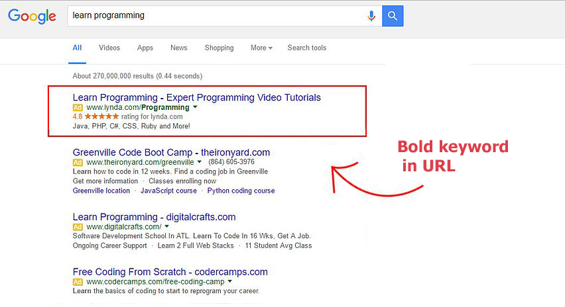The height and width of the screenshot is (307, 565).
Task: Expand the More search category dropdown
Action: [261, 48]
